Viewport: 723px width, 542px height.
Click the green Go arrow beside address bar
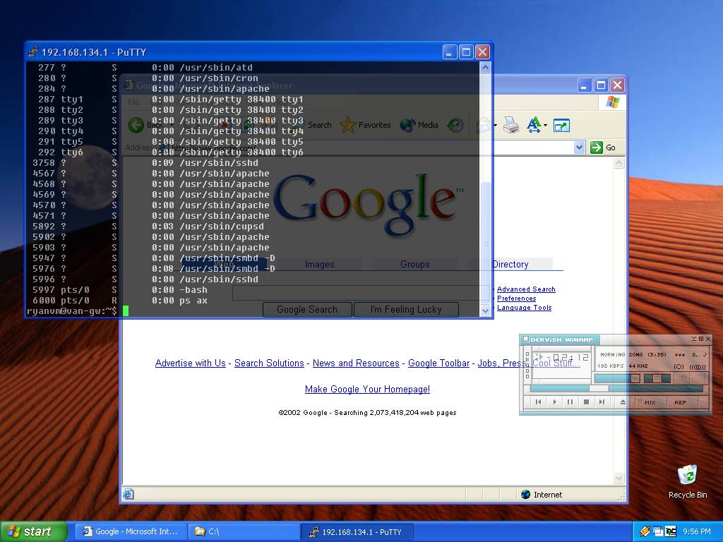[x=596, y=147]
